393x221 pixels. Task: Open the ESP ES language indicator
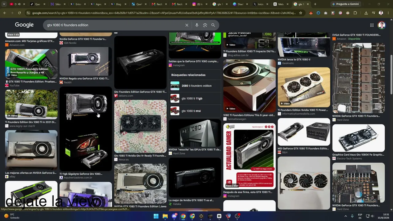pyautogui.click(x=360, y=216)
